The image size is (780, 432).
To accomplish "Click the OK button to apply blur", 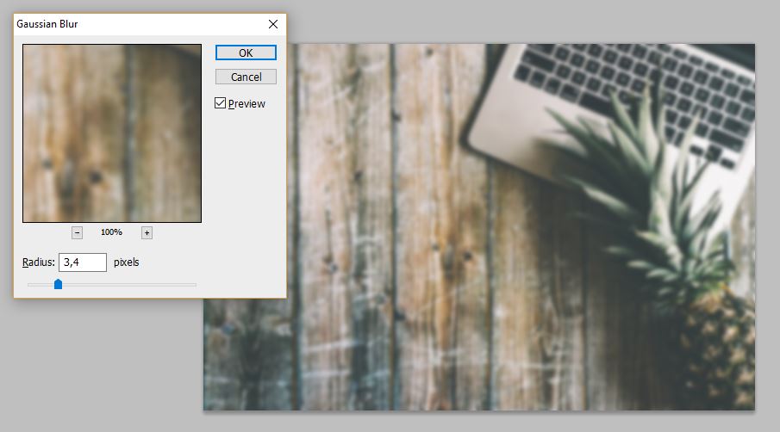I will [x=246, y=52].
